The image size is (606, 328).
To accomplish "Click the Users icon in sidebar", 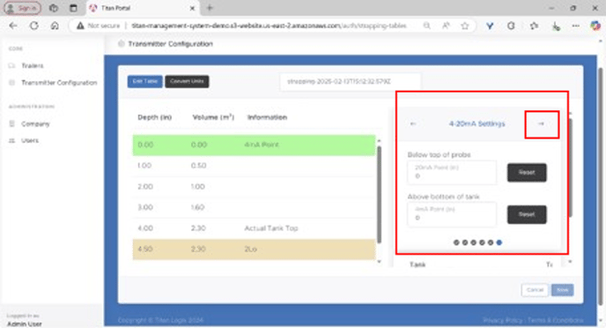I will click(11, 140).
